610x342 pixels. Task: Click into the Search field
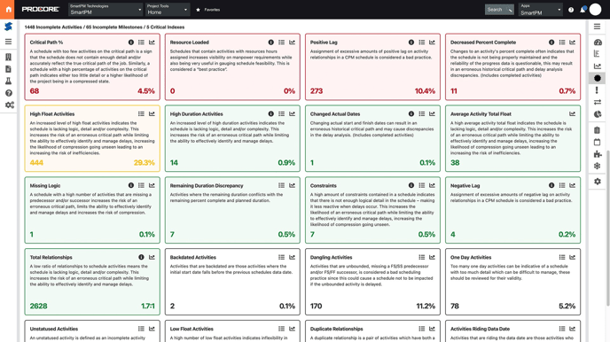pos(499,10)
